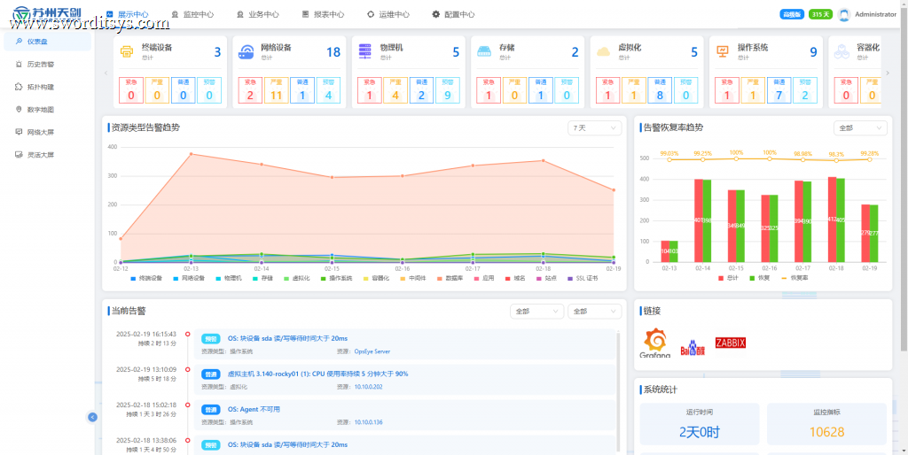The width and height of the screenshot is (908, 455).
Task: Click the 网络设备 router card icon
Action: 246,52
